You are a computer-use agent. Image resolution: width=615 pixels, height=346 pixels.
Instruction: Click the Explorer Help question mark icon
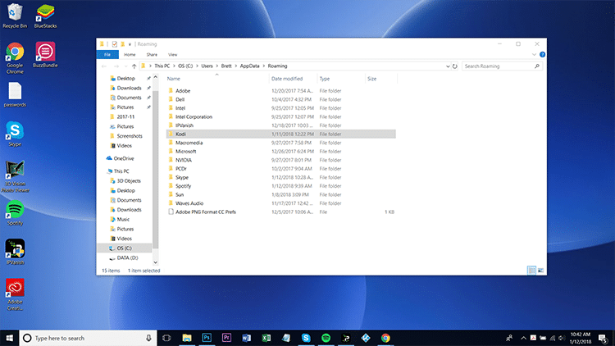543,55
